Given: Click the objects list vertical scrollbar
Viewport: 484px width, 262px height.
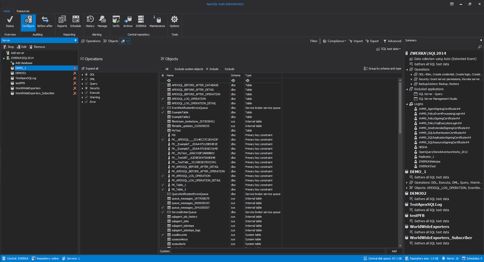Looking at the screenshot, I should pyautogui.click(x=400, y=108).
